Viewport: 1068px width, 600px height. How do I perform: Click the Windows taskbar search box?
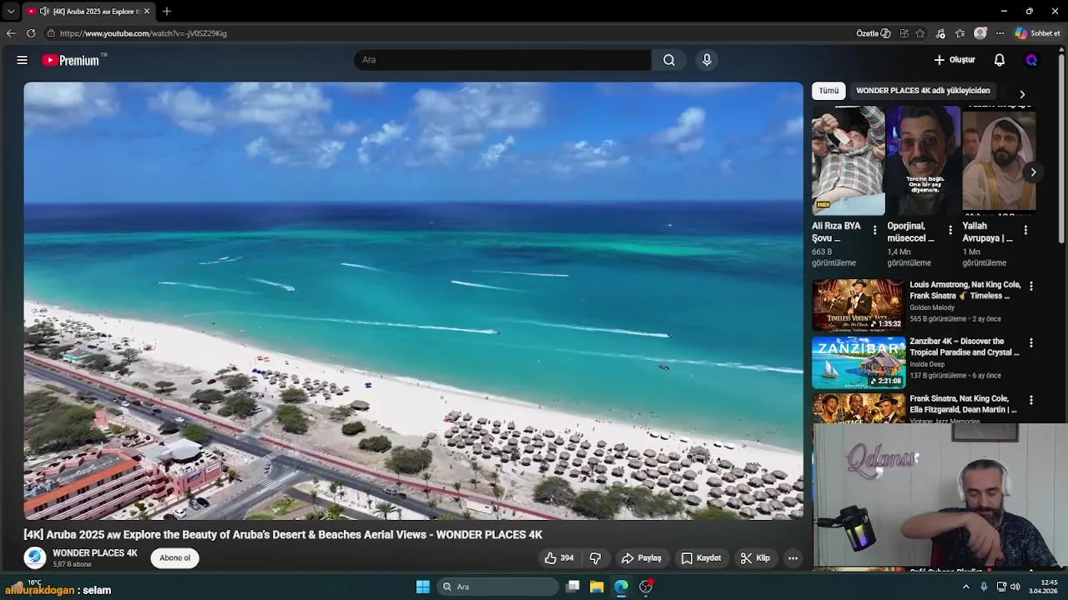(498, 587)
